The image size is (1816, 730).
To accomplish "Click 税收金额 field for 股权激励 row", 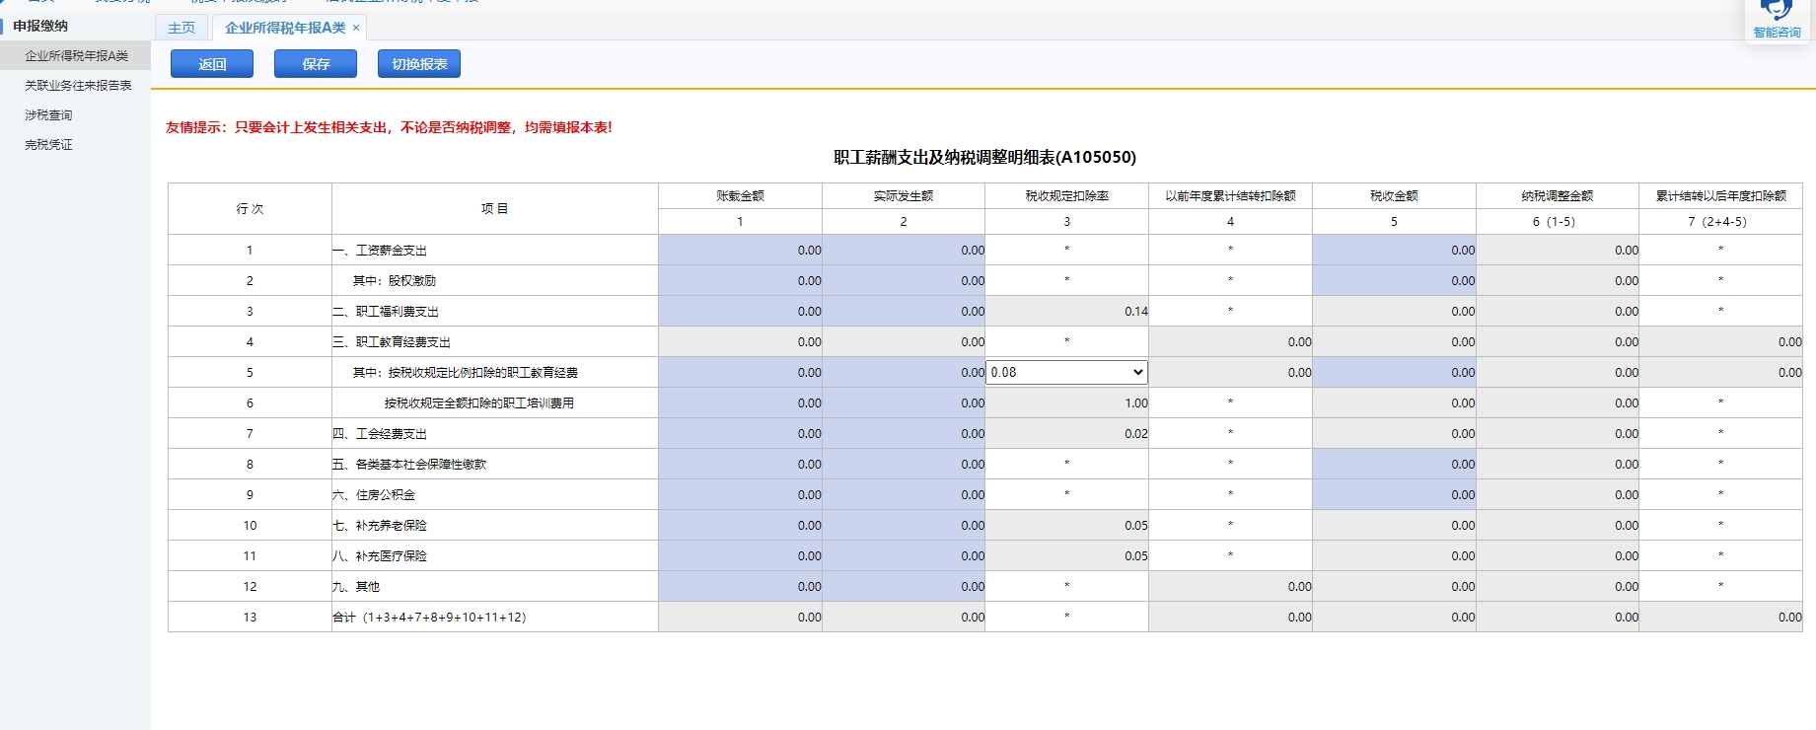I will 1393,281.
